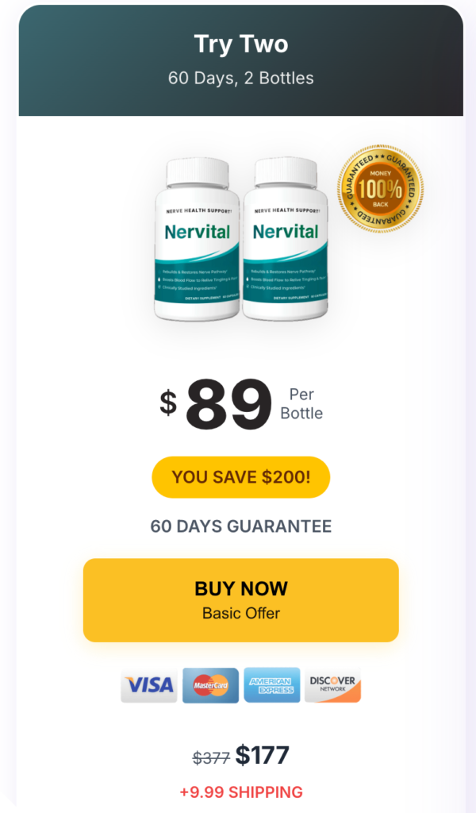Click the 100% Money Back gold badge
The height and width of the screenshot is (813, 476).
[380, 189]
